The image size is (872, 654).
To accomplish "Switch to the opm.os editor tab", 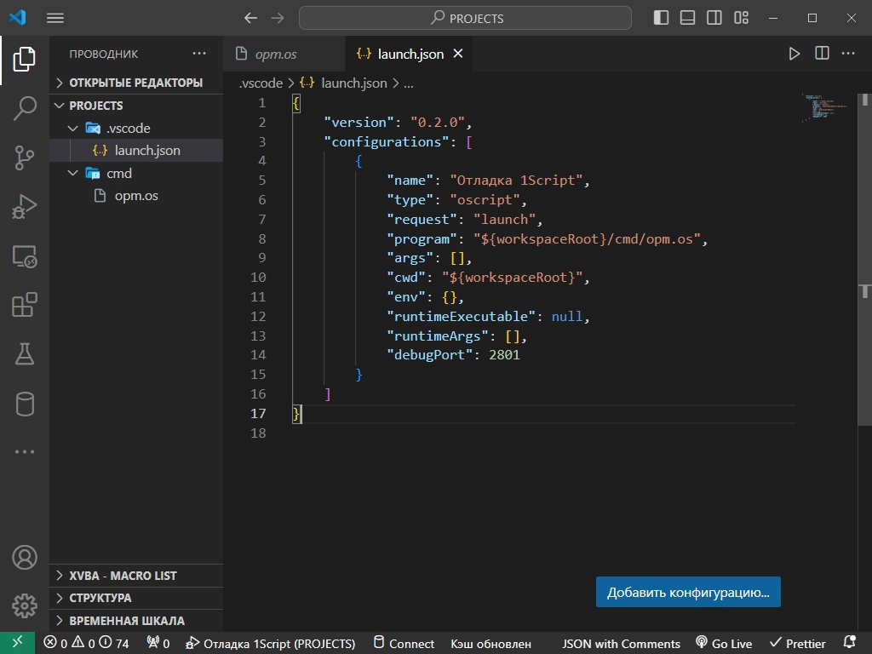I will 284,54.
